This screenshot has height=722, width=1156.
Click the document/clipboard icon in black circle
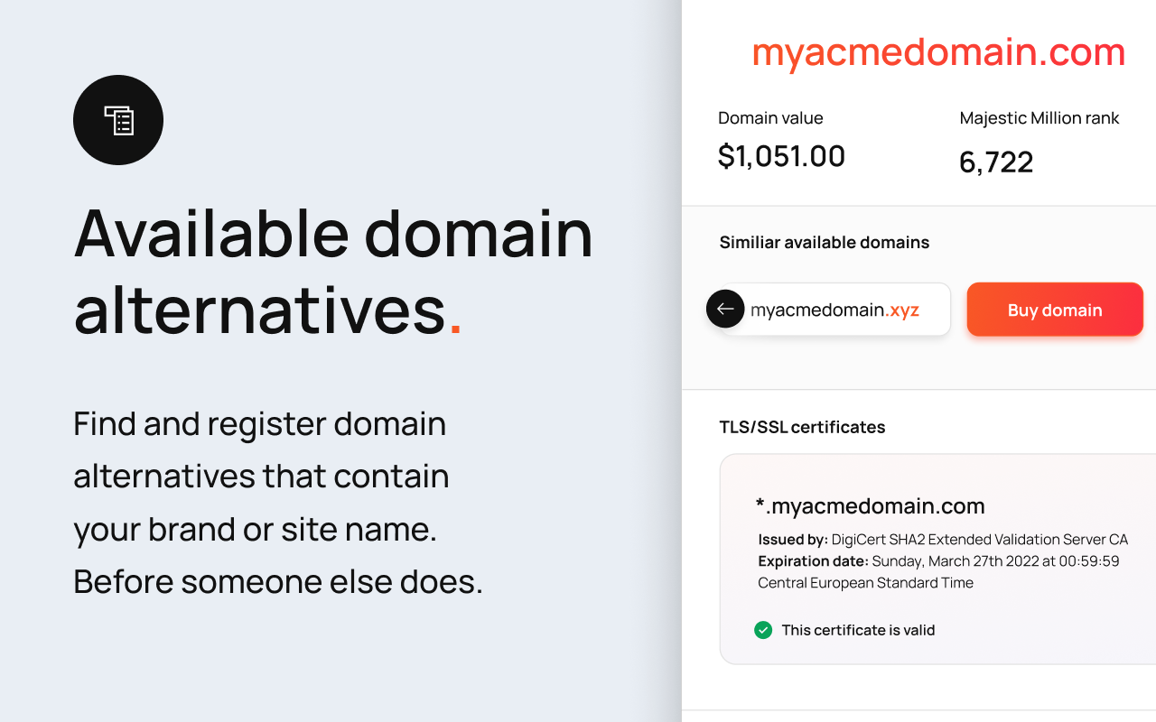[117, 119]
